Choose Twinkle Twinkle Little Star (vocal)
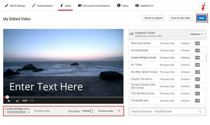This screenshot has width=210, height=125. (x=167, y=86)
